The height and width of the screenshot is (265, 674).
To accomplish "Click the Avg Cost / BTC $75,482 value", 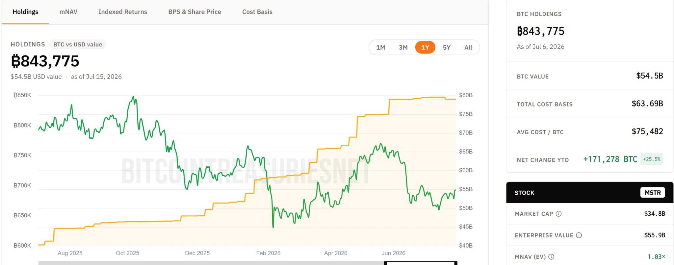I will [647, 132].
